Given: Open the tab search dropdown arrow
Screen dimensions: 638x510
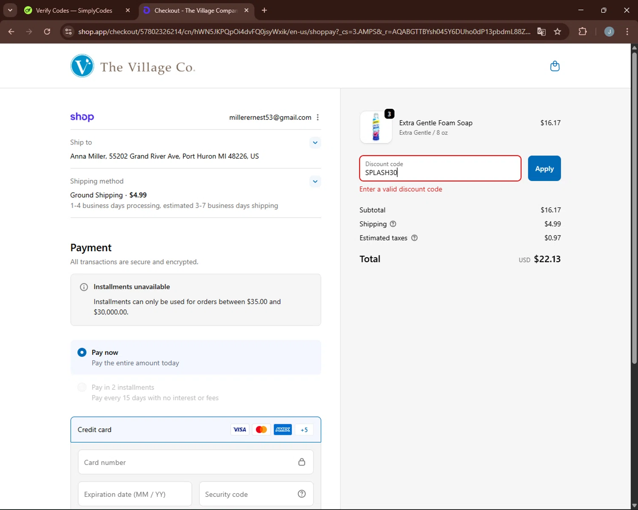Looking at the screenshot, I should [x=10, y=10].
